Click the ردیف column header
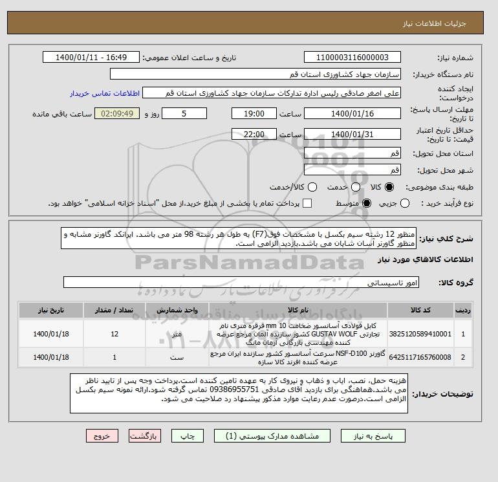The width and height of the screenshot is (498, 482). [x=463, y=310]
